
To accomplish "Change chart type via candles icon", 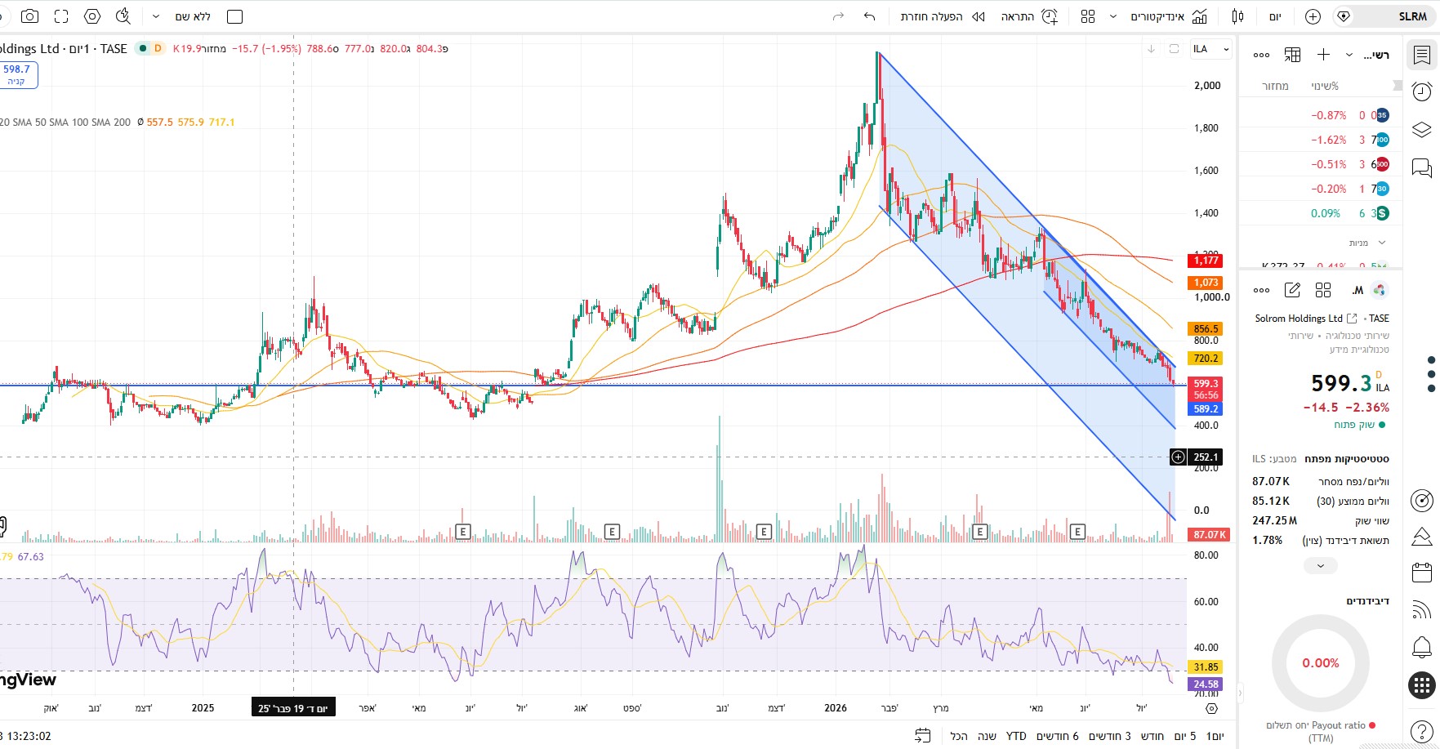I will [1238, 16].
